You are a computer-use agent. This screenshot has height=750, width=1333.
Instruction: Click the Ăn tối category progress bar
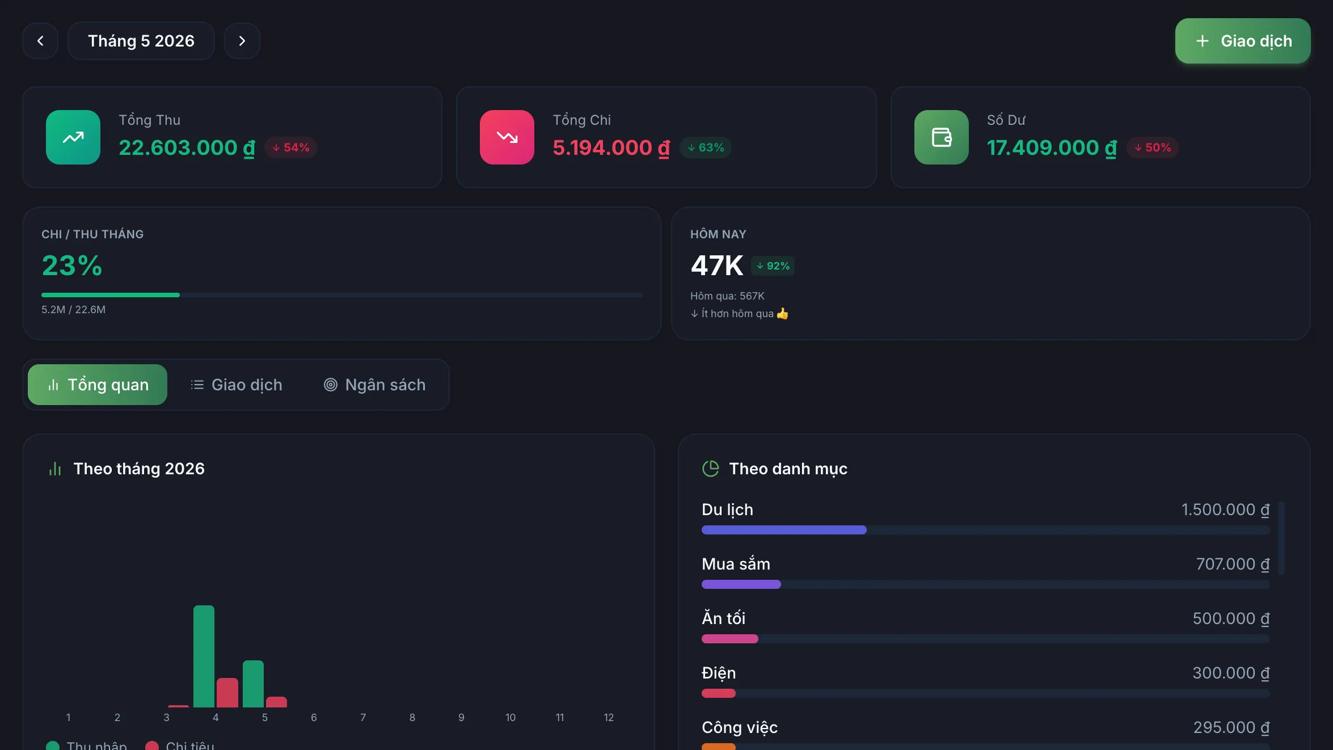click(x=985, y=639)
